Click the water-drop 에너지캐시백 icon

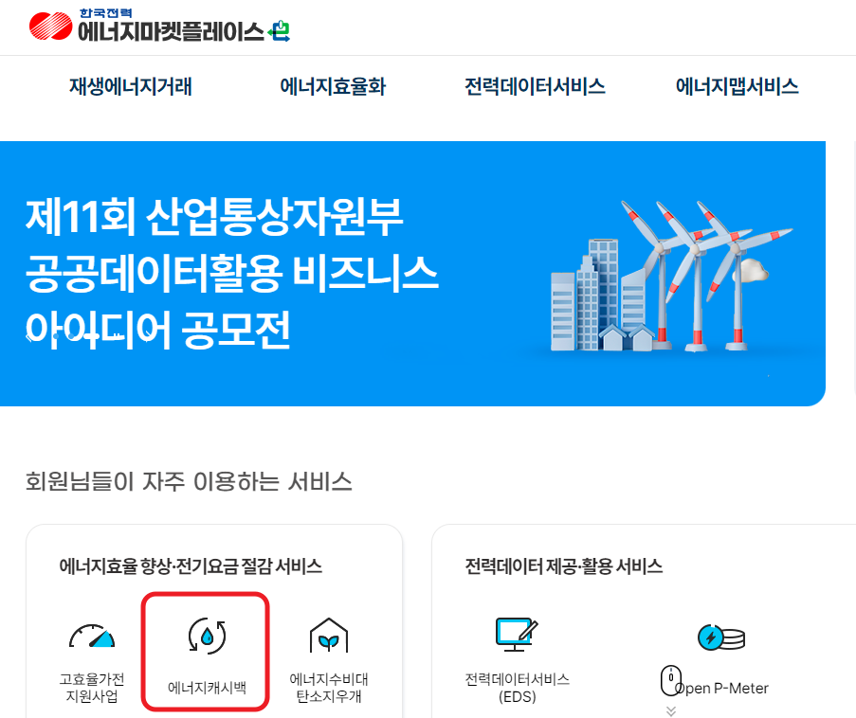[x=207, y=636]
